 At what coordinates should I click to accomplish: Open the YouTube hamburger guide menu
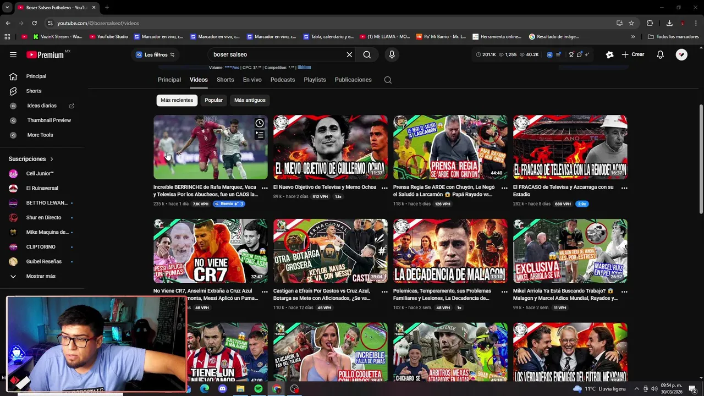(x=13, y=54)
